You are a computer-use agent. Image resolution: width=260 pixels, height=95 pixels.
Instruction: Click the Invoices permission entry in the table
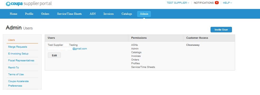coord(136,56)
